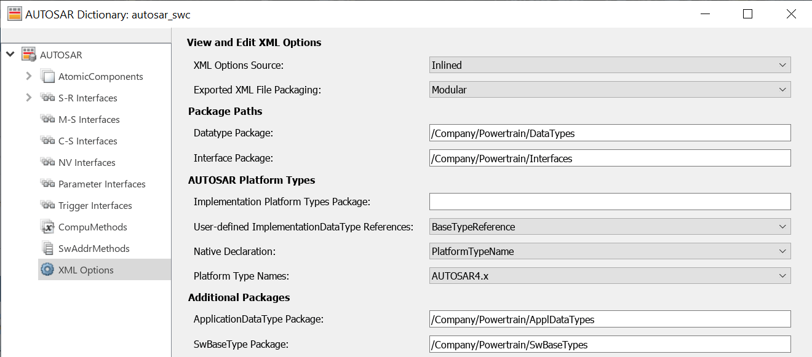
Task: Open the Platform Type Names dropdown
Action: click(610, 276)
